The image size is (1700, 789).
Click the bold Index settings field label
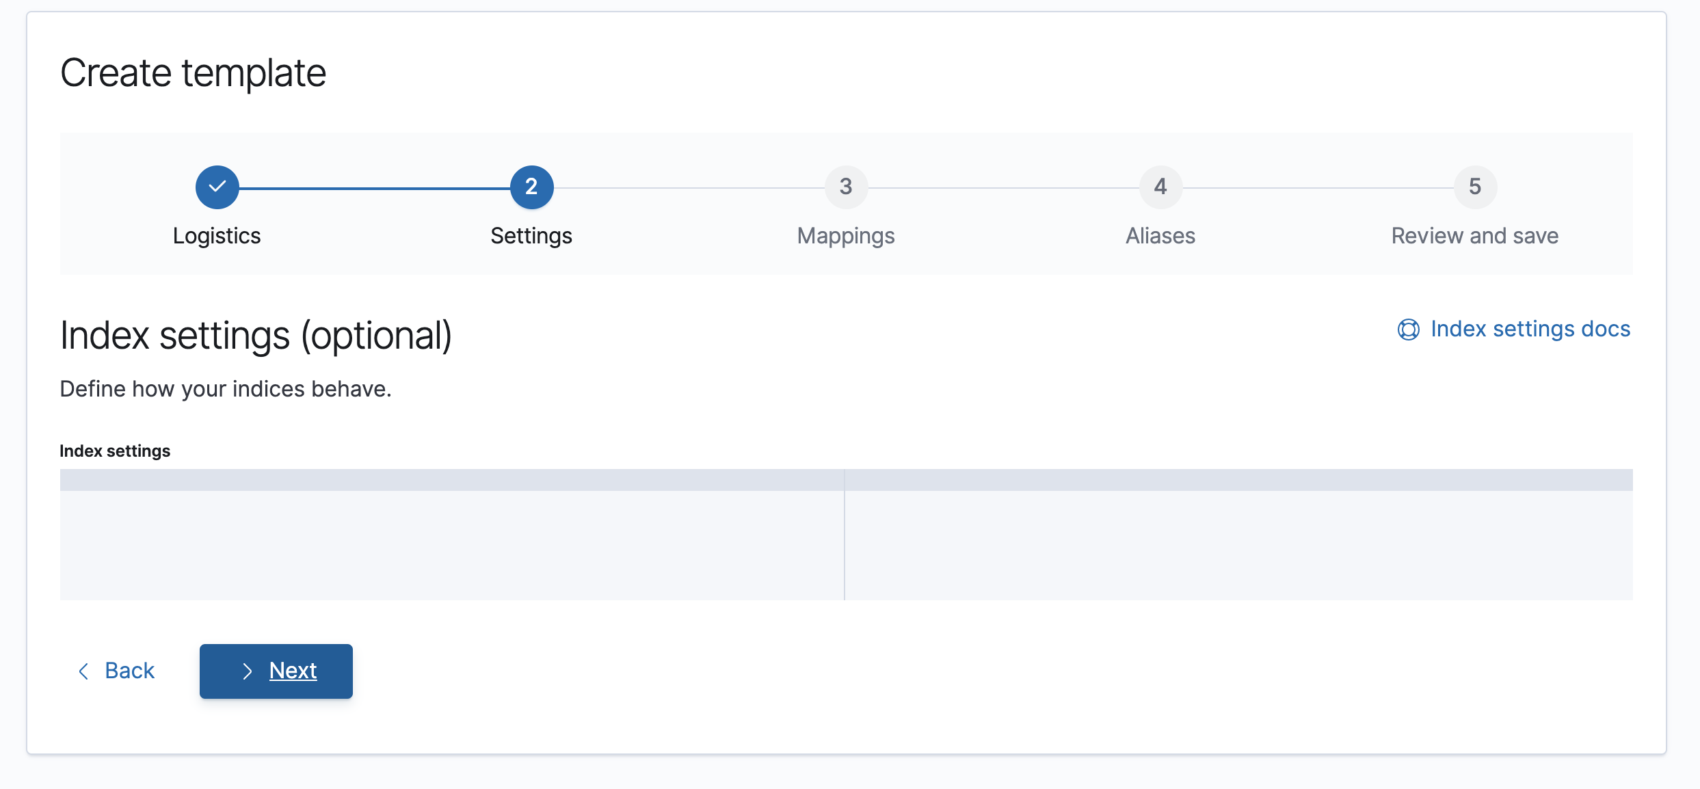click(115, 451)
